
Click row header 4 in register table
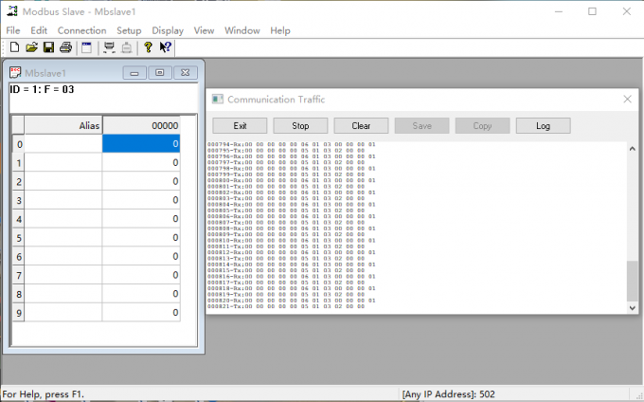[19, 219]
